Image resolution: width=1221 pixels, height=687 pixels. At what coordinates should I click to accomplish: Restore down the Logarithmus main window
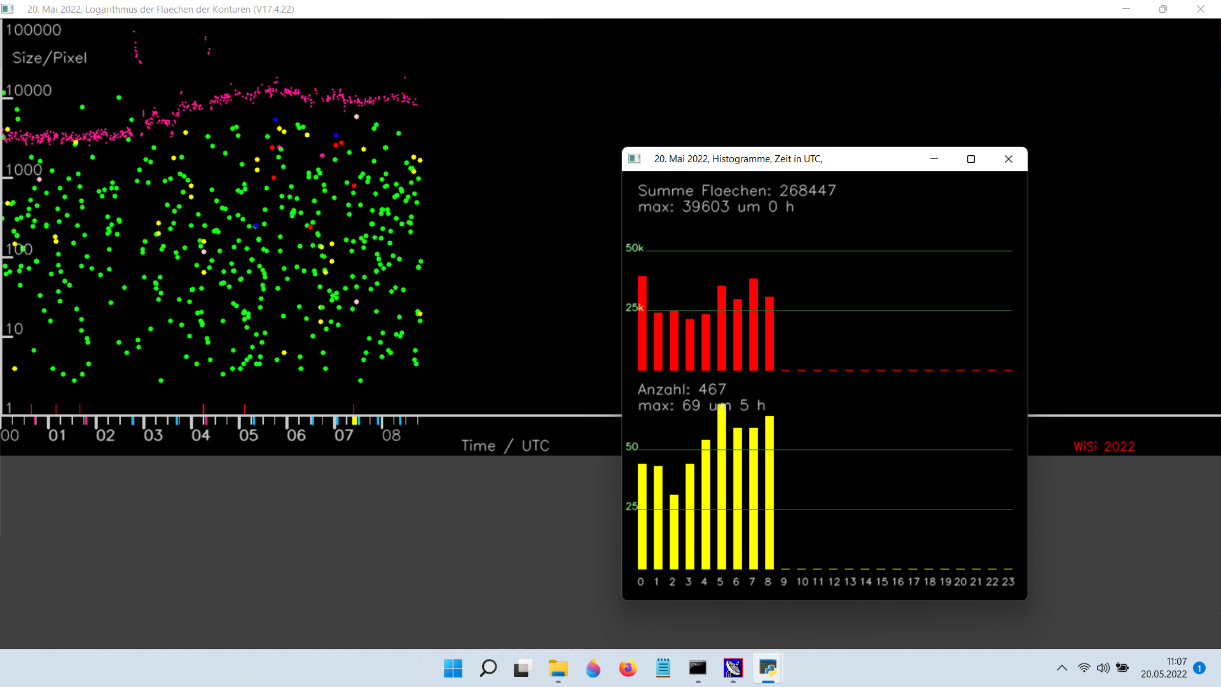1163,9
